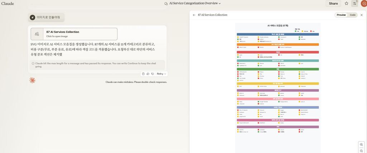The image size is (367, 153).
Task: Switch to the Code view
Action: [x=353, y=15]
